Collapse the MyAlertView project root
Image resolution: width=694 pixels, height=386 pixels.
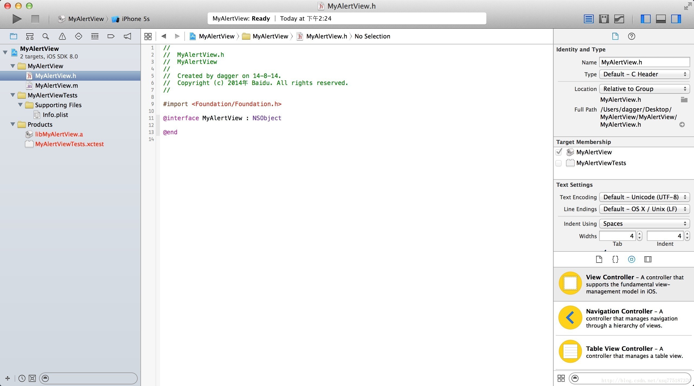[5, 52]
